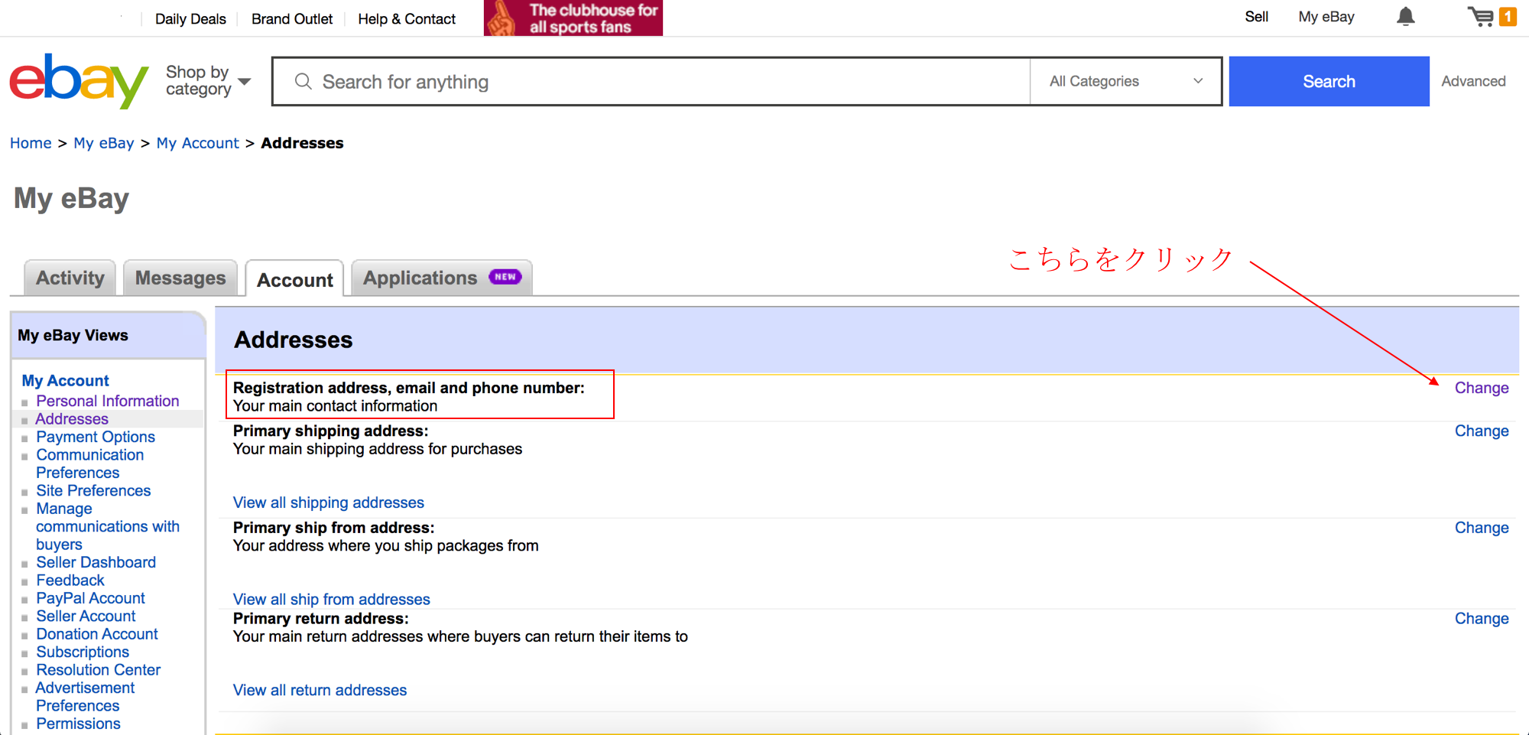The height and width of the screenshot is (735, 1529).
Task: View all shipping addresses
Action: (329, 502)
